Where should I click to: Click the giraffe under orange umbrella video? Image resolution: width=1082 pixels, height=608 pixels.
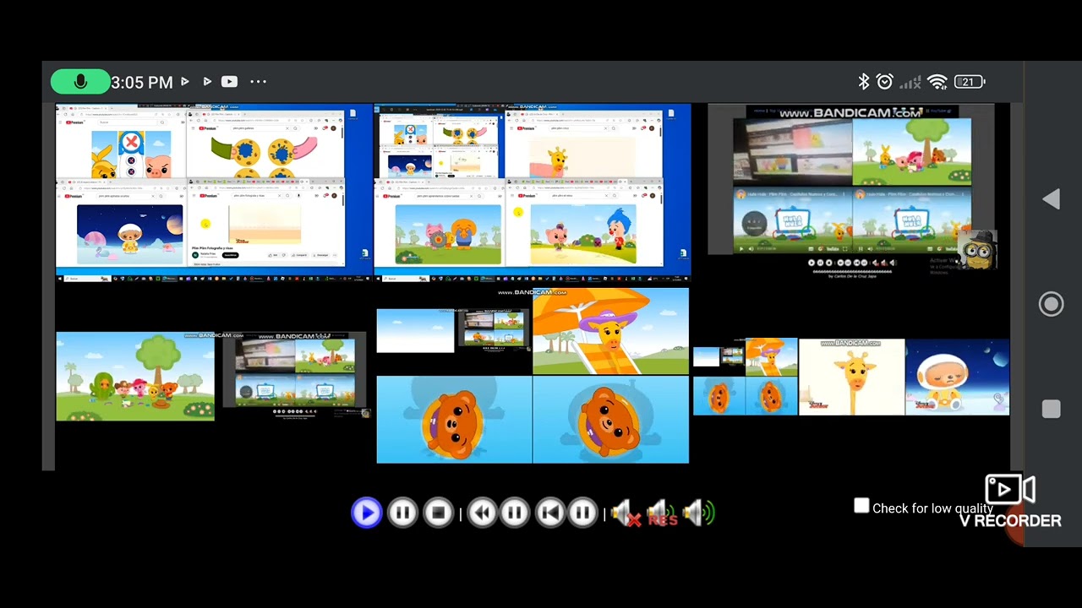pyautogui.click(x=610, y=331)
